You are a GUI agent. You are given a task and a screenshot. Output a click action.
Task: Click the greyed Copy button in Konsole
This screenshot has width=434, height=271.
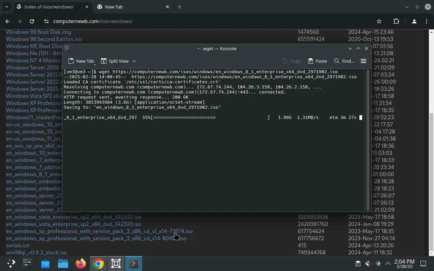coord(291,61)
